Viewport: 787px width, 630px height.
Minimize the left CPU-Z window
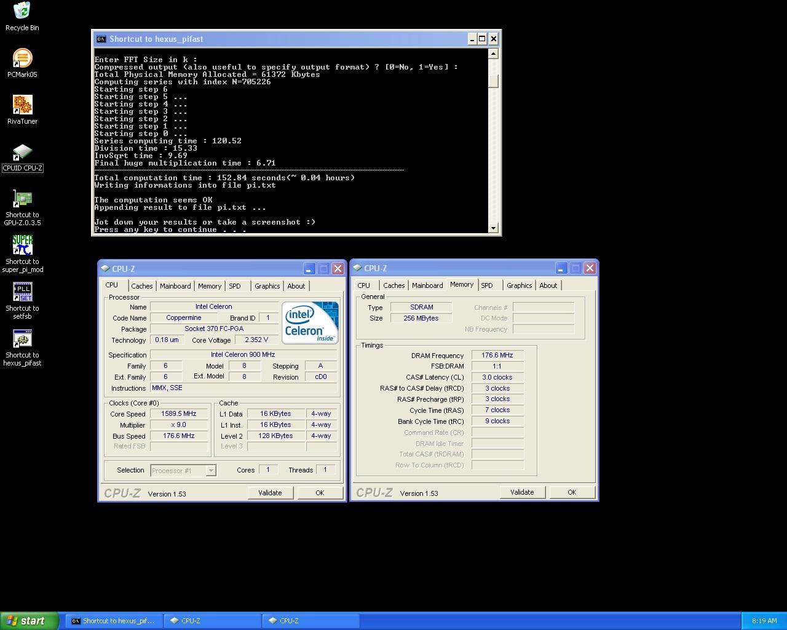[309, 269]
